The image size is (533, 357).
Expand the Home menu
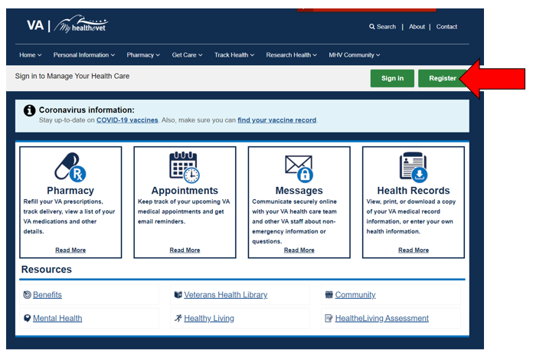(x=31, y=55)
